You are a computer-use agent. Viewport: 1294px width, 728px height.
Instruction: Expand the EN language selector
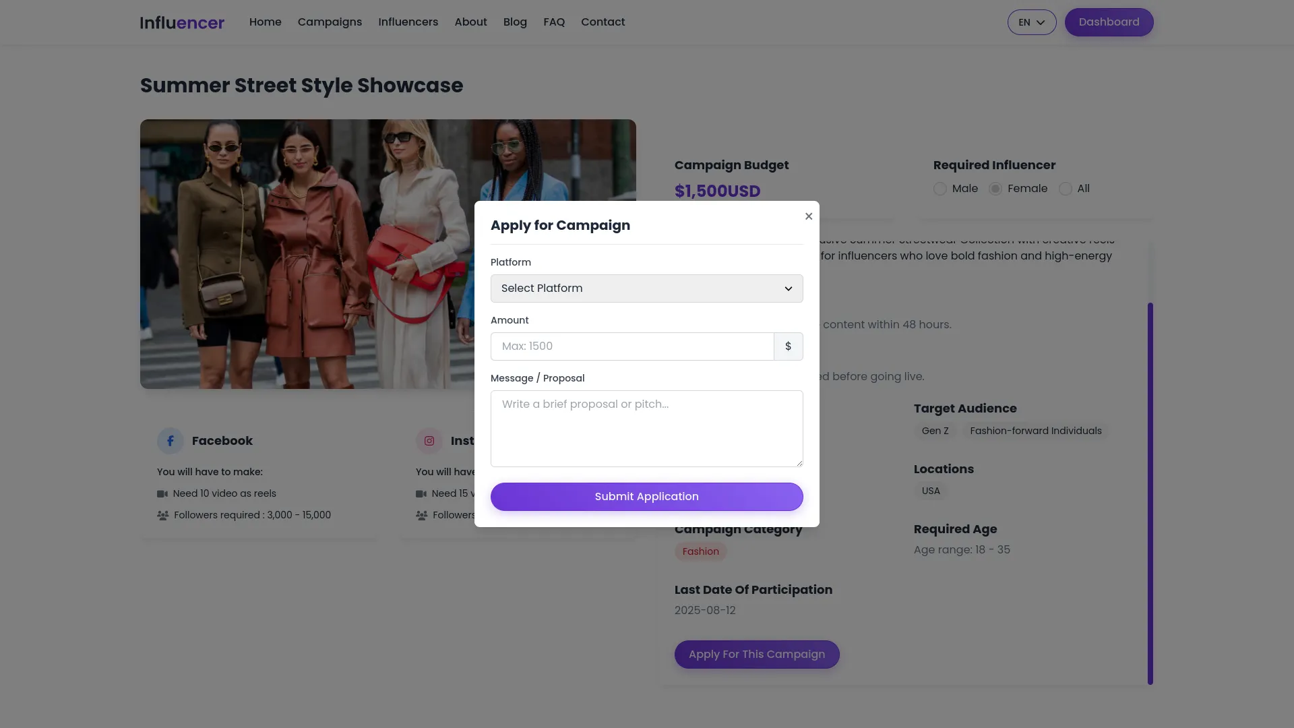(x=1032, y=22)
